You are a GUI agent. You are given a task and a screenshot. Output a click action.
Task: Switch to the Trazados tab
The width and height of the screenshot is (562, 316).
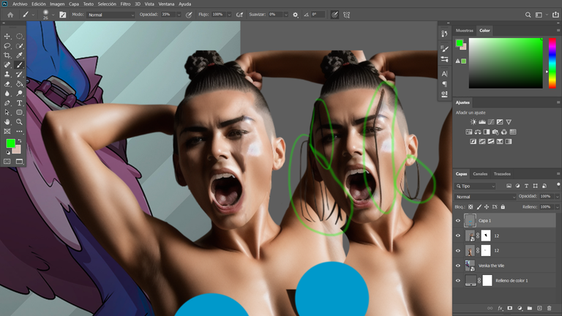point(502,174)
